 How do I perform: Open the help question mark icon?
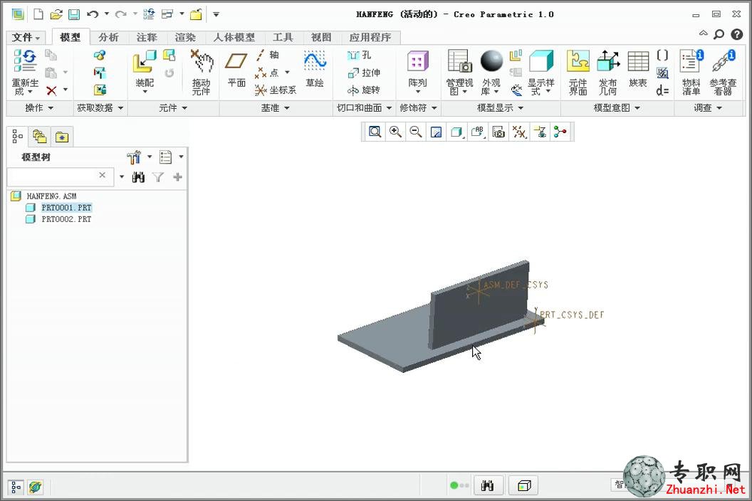(736, 34)
